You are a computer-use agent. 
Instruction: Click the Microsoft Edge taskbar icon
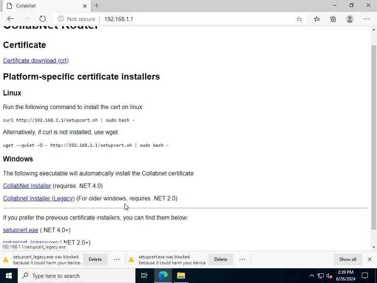(163, 276)
